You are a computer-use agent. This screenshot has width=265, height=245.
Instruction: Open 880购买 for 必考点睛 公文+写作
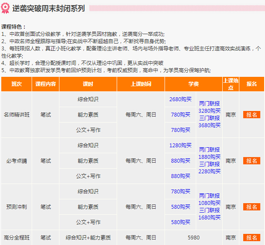(x=180, y=176)
